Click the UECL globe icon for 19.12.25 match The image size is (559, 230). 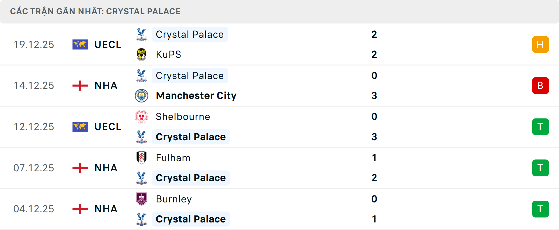click(x=80, y=44)
